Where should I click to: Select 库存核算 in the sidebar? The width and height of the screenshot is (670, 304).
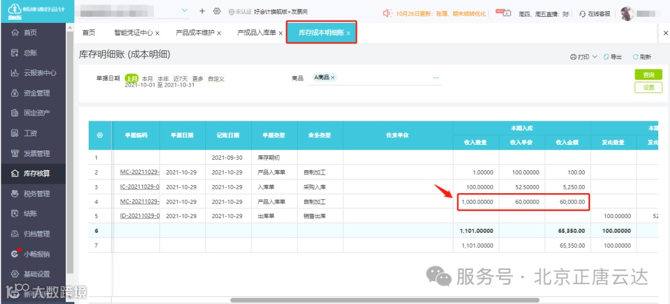(33, 173)
